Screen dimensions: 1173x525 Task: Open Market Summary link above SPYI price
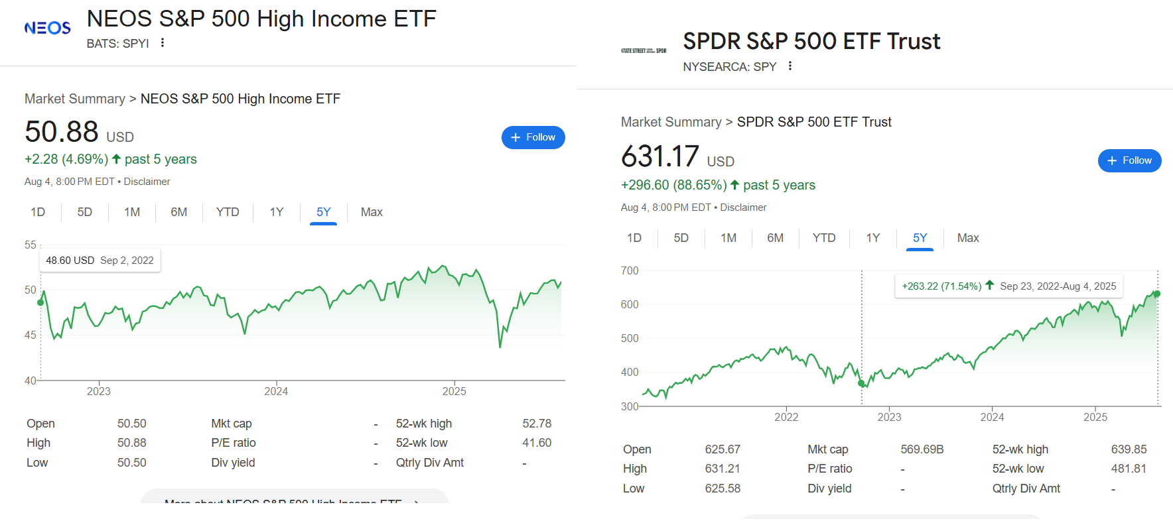75,99
